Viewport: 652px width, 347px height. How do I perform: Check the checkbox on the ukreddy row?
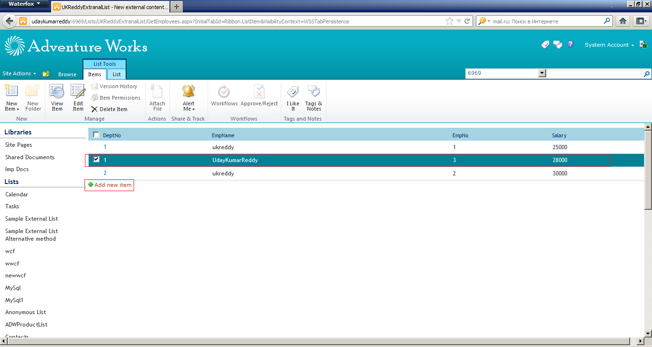pyautogui.click(x=96, y=147)
